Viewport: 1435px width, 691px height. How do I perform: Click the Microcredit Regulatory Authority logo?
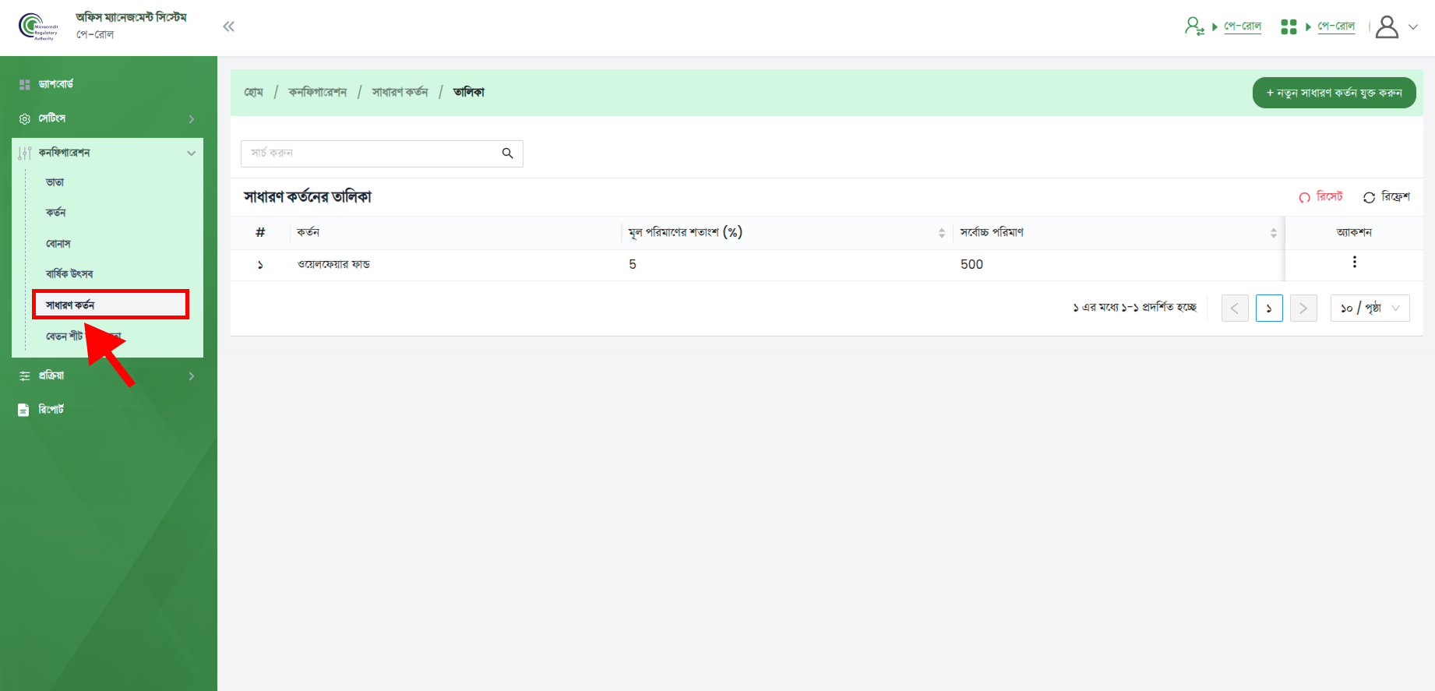[38, 26]
